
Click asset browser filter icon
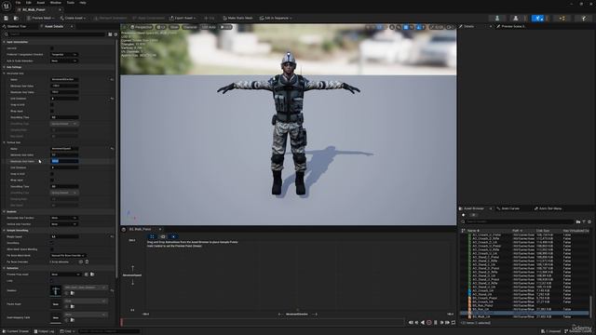584,221
